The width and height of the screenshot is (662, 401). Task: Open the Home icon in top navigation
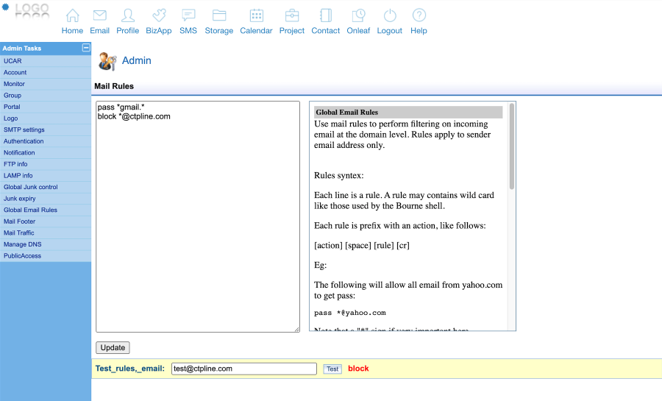pos(72,15)
